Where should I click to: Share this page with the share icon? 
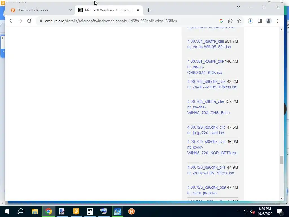(x=230, y=21)
